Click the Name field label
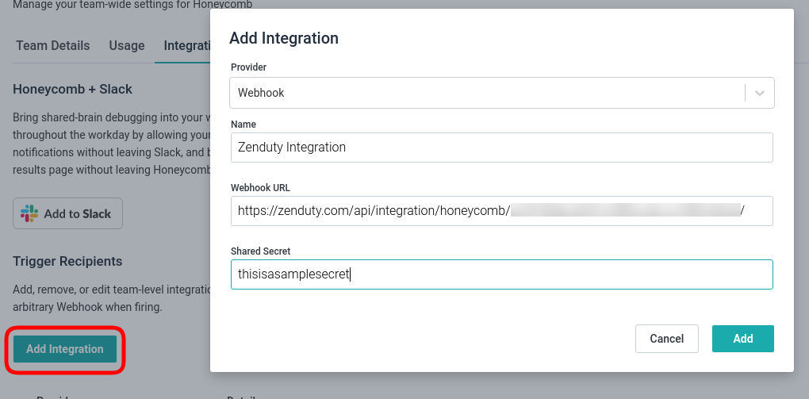This screenshot has width=809, height=399. pyautogui.click(x=243, y=125)
